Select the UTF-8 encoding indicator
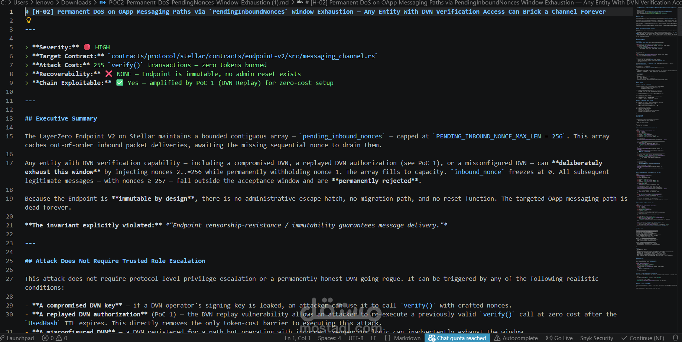Viewport: 682px width, 342px height. pyautogui.click(x=356, y=338)
